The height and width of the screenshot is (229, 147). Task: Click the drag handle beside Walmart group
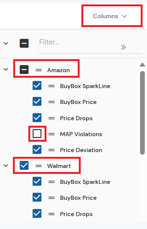click(39, 166)
